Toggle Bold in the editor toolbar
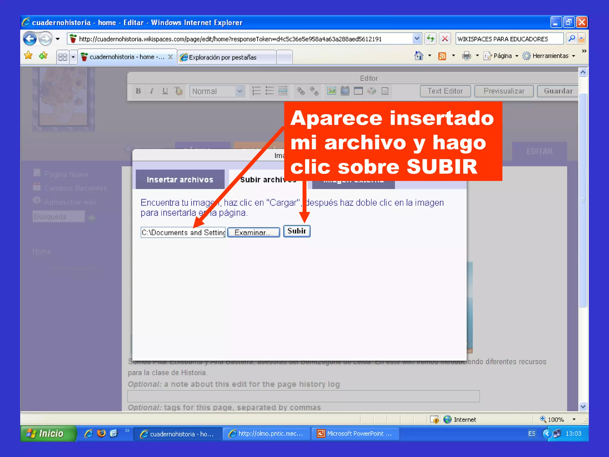 pyautogui.click(x=138, y=91)
